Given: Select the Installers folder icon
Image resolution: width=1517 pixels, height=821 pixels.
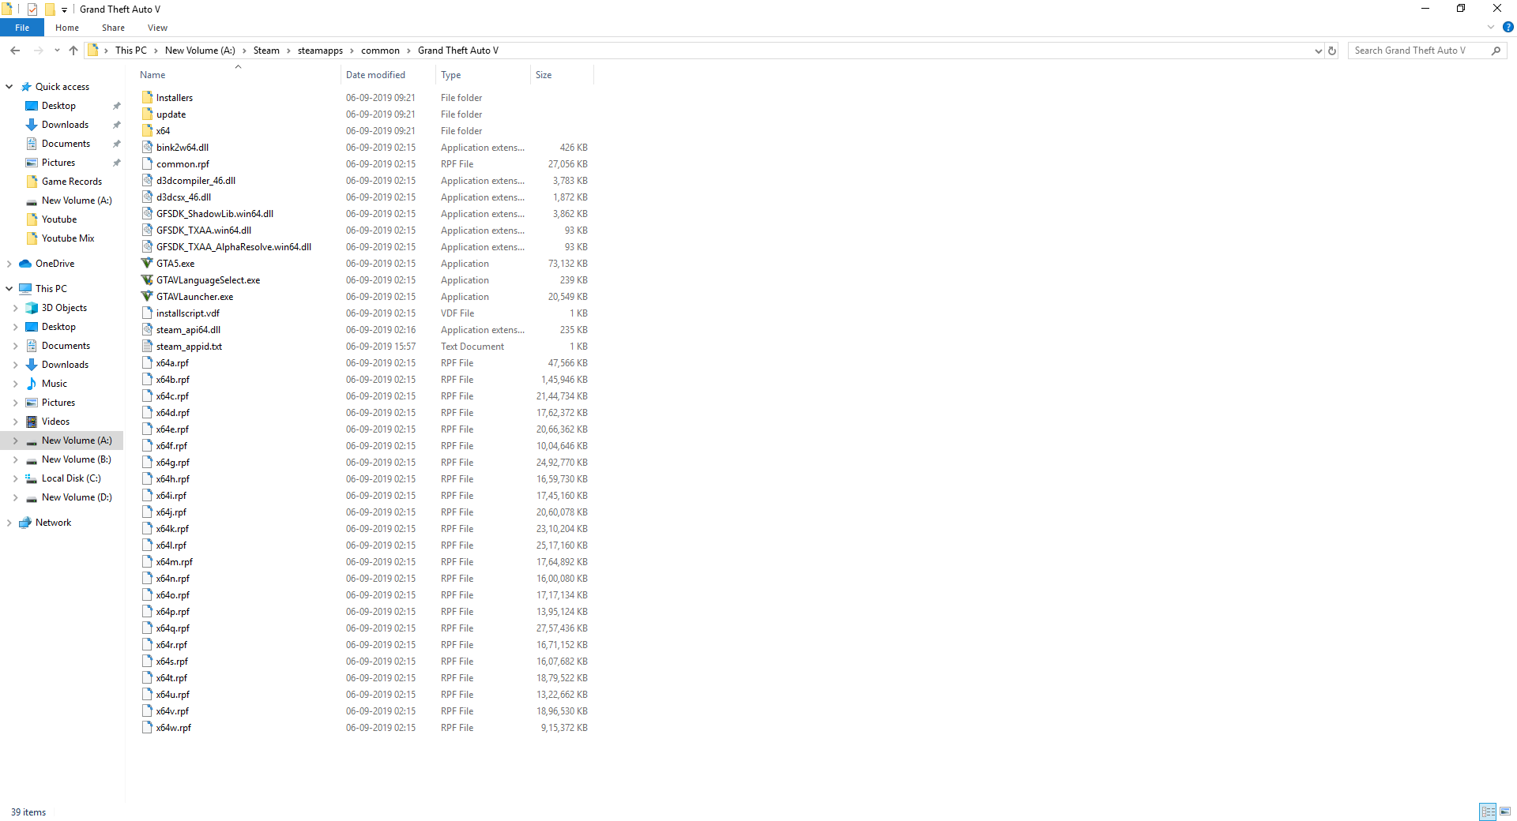Looking at the screenshot, I should 147,98.
